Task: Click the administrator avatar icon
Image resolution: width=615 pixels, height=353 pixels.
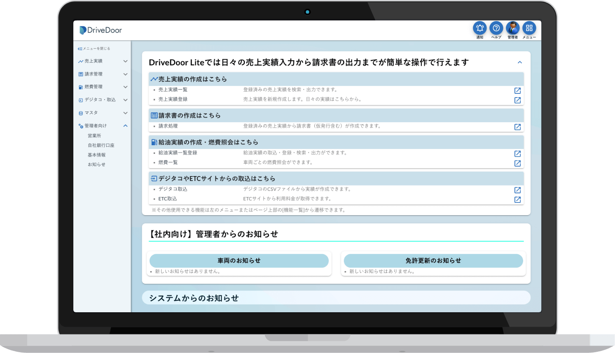Action: click(x=512, y=28)
